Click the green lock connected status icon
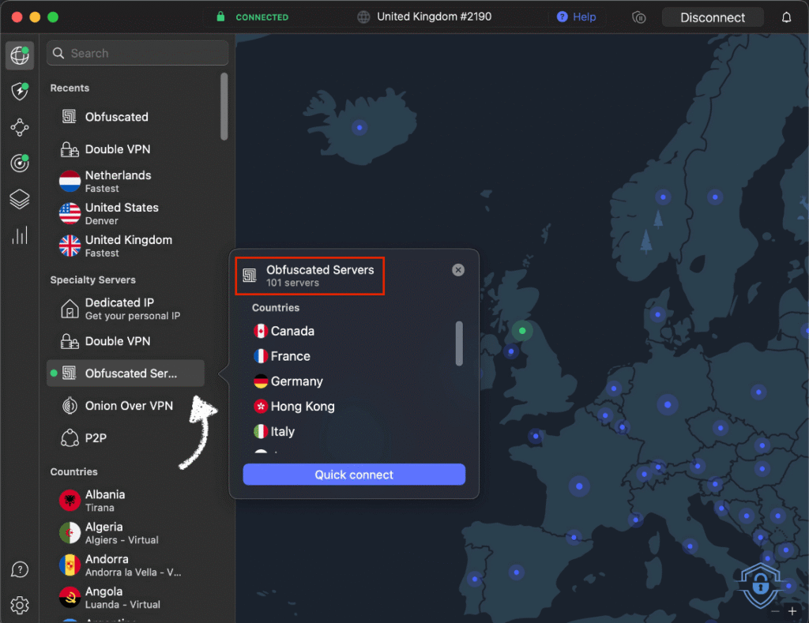Viewport: 809px width, 623px height. click(x=220, y=17)
